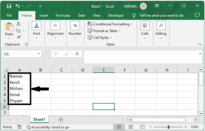
Task: Open Ribbon Display Options
Action: [157, 6]
